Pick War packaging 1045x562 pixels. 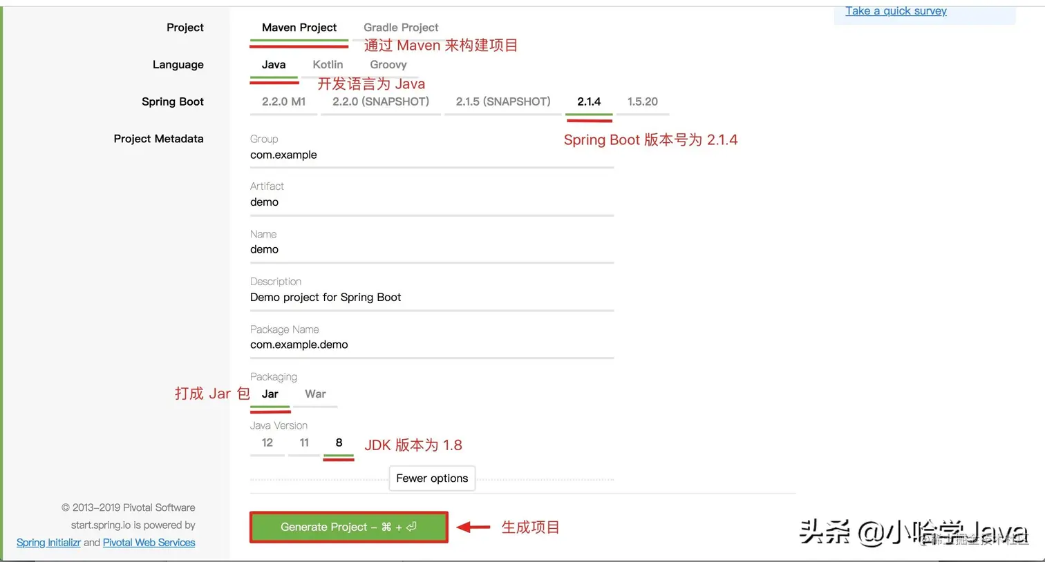click(315, 394)
